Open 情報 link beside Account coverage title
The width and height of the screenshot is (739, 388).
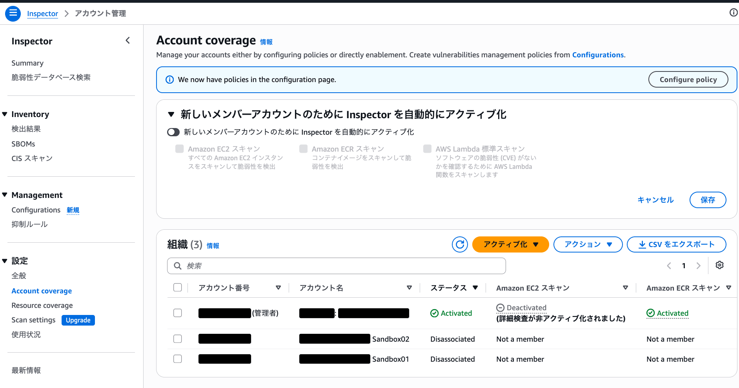[266, 42]
